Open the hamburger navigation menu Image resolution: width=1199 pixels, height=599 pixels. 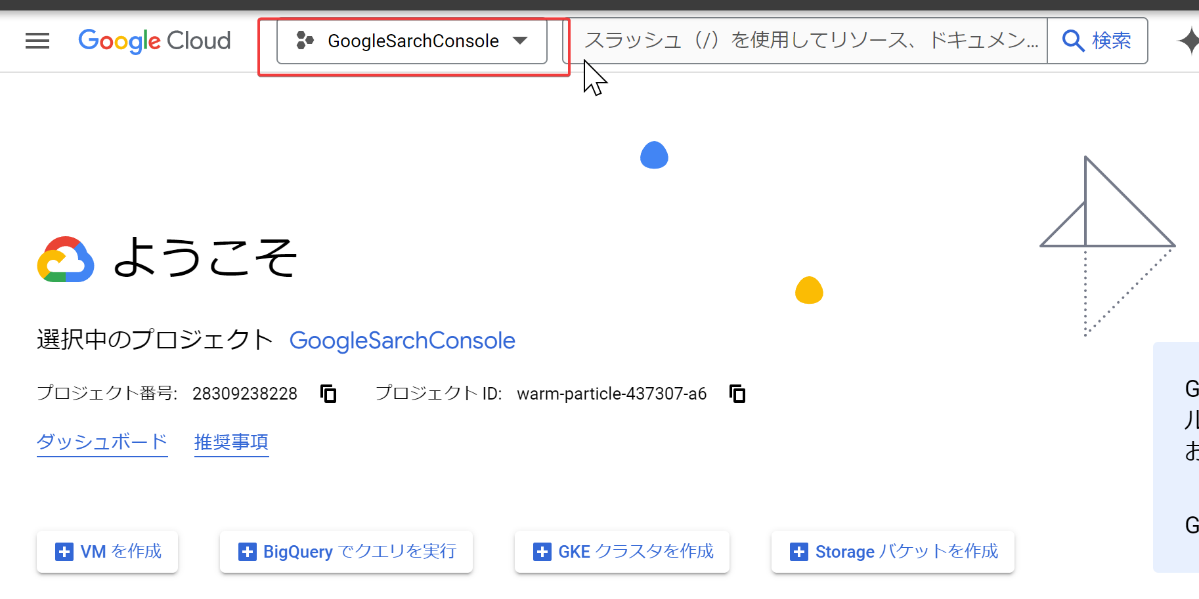point(37,41)
